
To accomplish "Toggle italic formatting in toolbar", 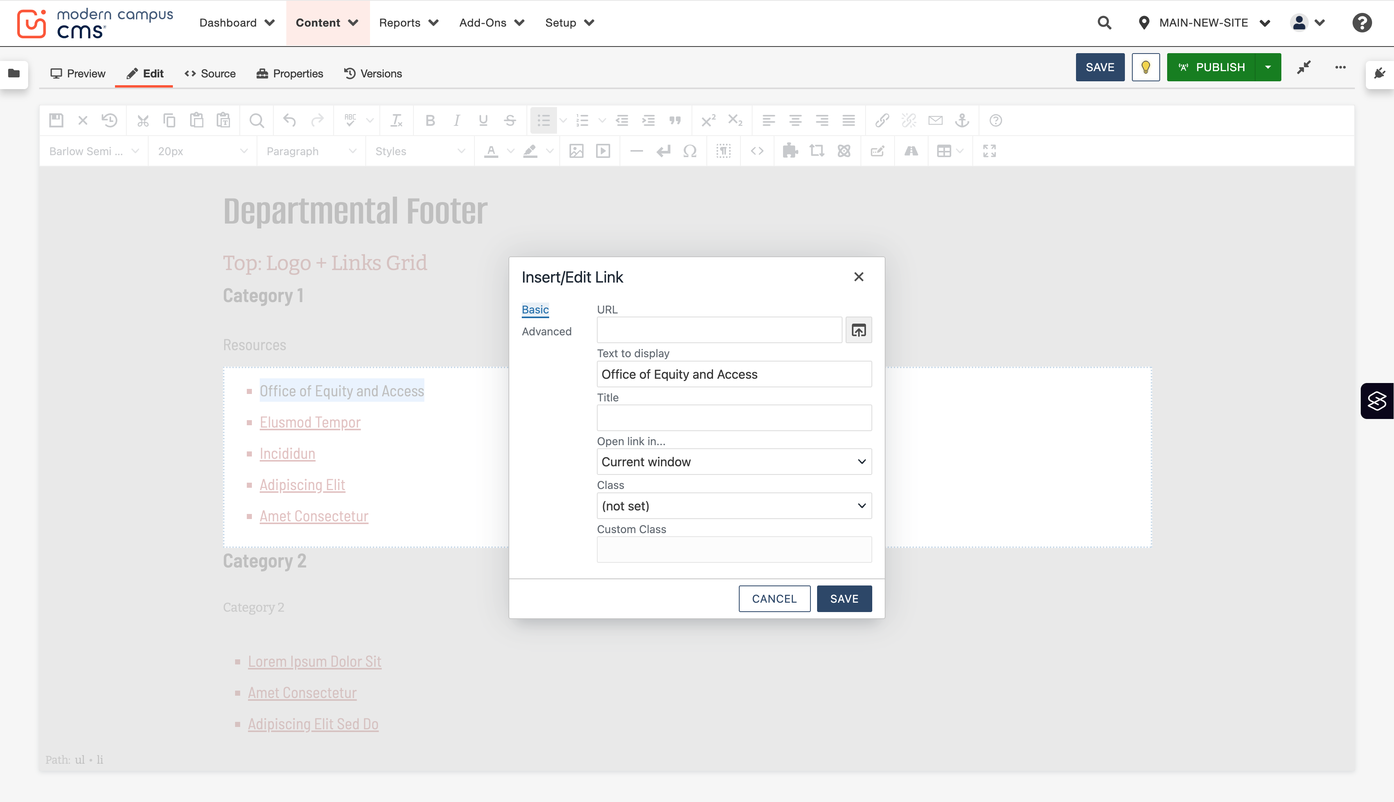I will pyautogui.click(x=456, y=120).
